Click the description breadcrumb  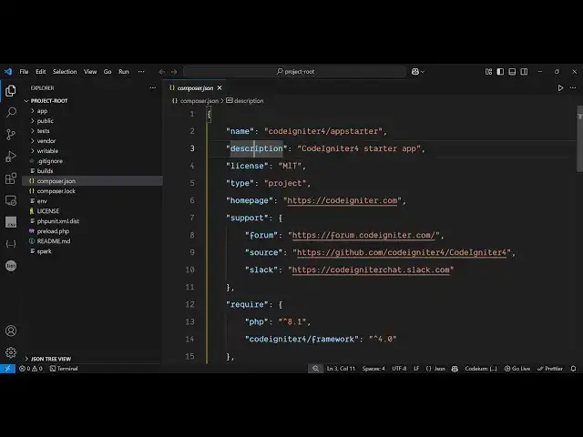pyautogui.click(x=245, y=101)
